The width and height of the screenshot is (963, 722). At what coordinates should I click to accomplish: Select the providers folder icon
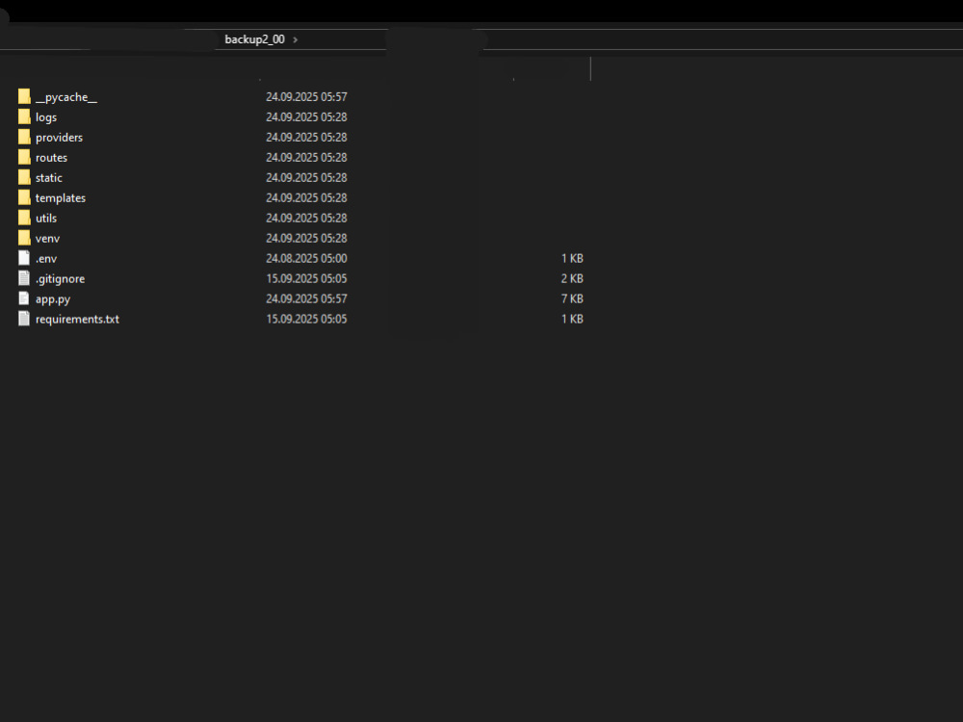coord(24,137)
